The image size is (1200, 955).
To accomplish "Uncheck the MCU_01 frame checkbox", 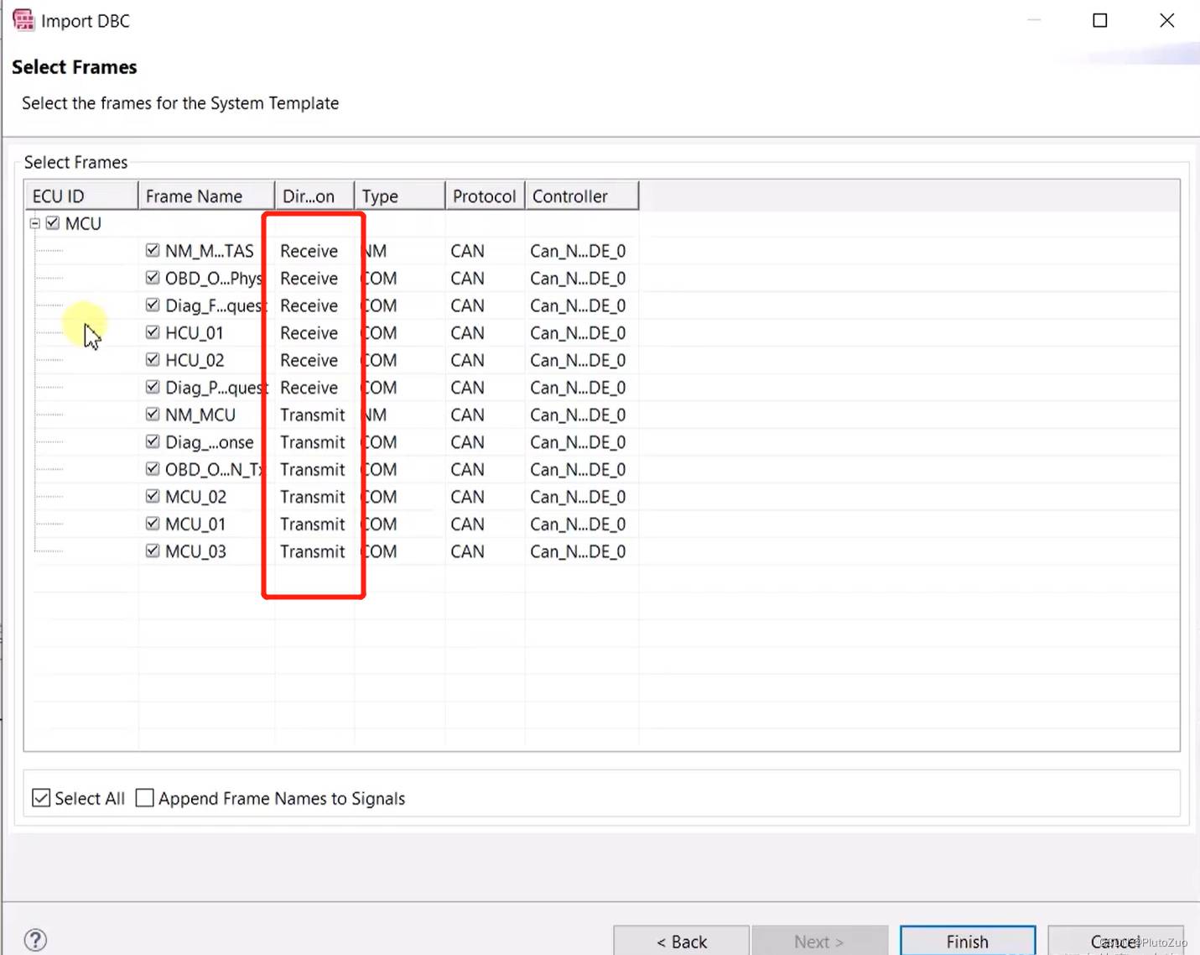I will click(153, 524).
